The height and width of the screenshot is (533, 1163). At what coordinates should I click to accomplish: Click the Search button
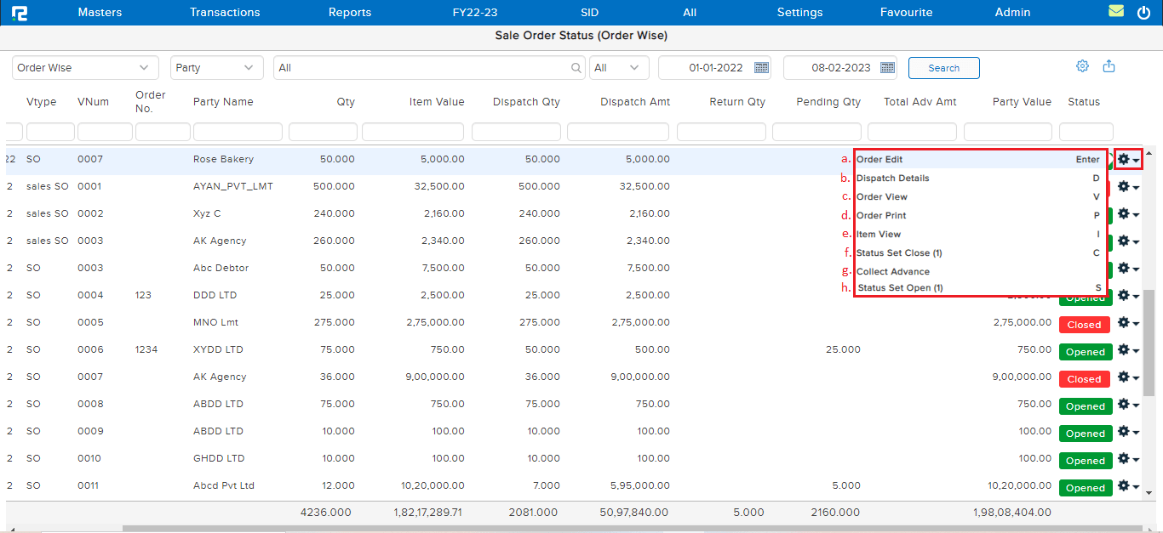pyautogui.click(x=943, y=68)
